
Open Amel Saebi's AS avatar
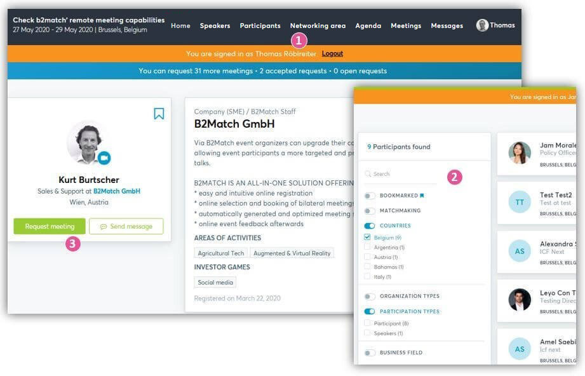[x=520, y=349]
